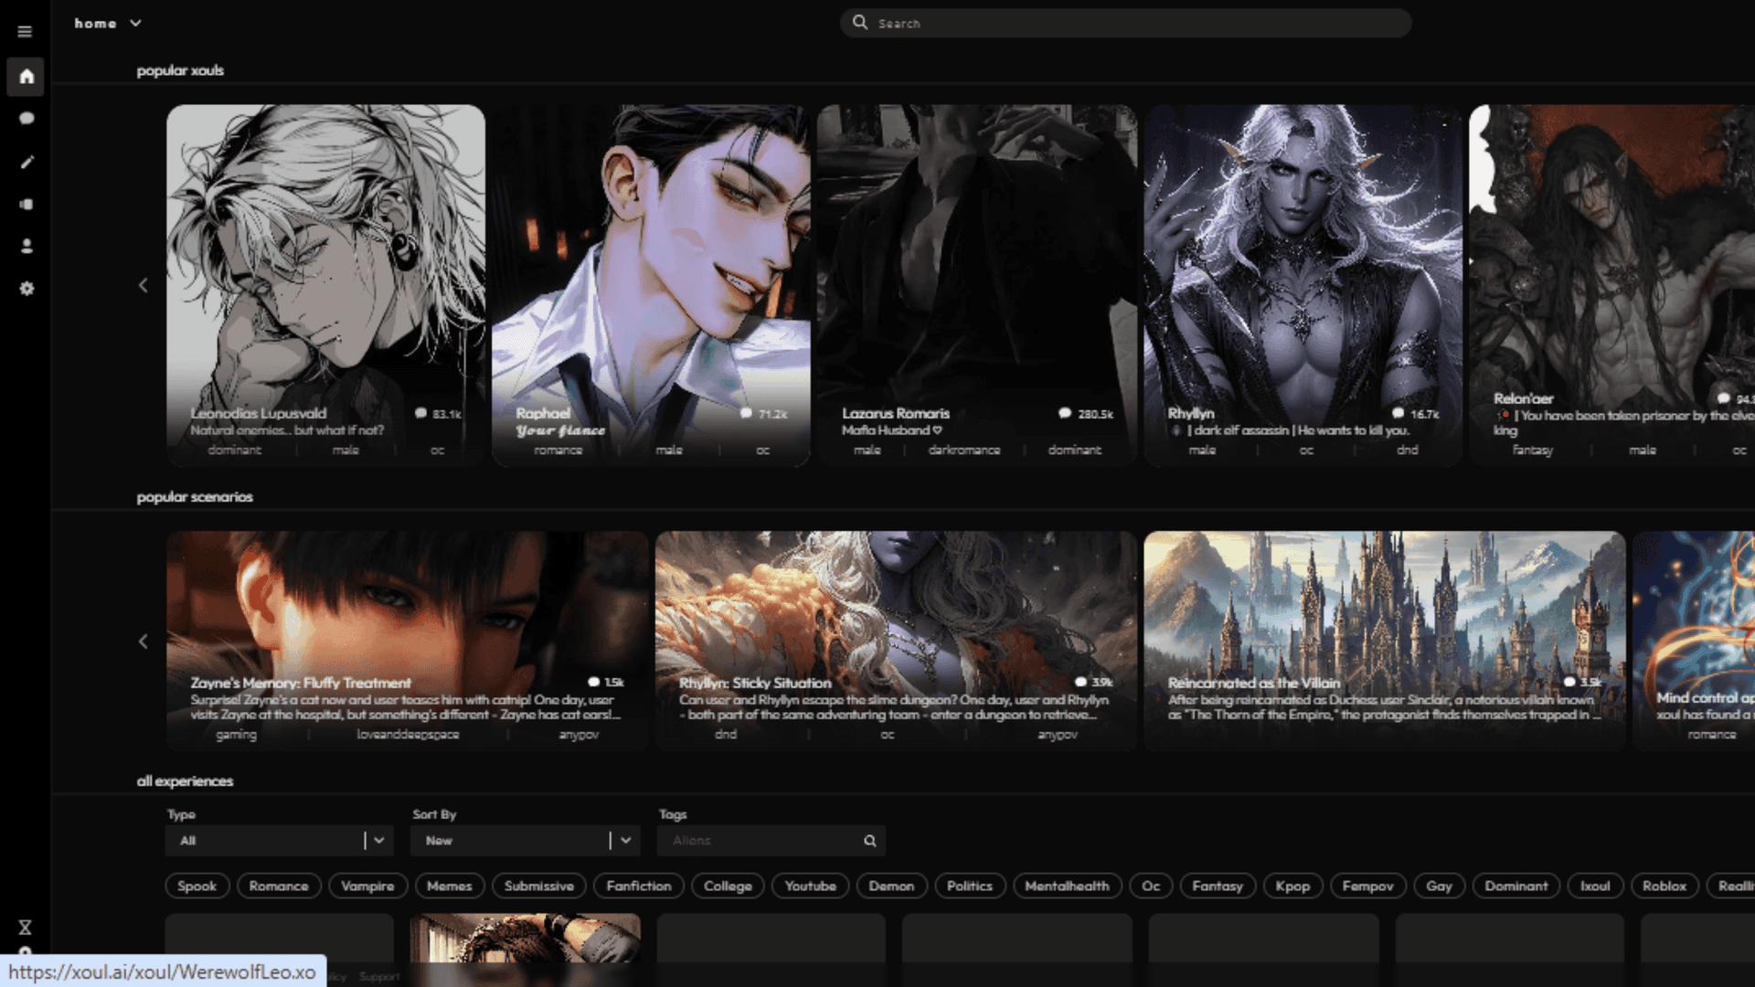Open the Mind control scenario card
Screen dimensions: 1755x987
click(1694, 642)
